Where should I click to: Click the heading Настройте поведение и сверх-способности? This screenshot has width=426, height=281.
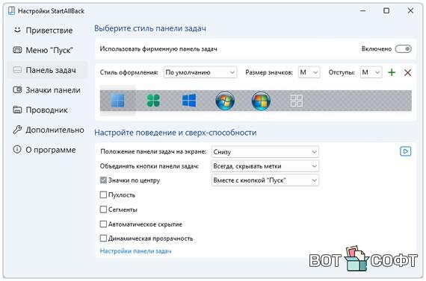click(x=175, y=133)
